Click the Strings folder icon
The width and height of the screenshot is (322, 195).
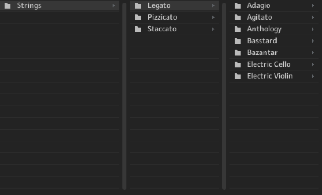coord(8,5)
